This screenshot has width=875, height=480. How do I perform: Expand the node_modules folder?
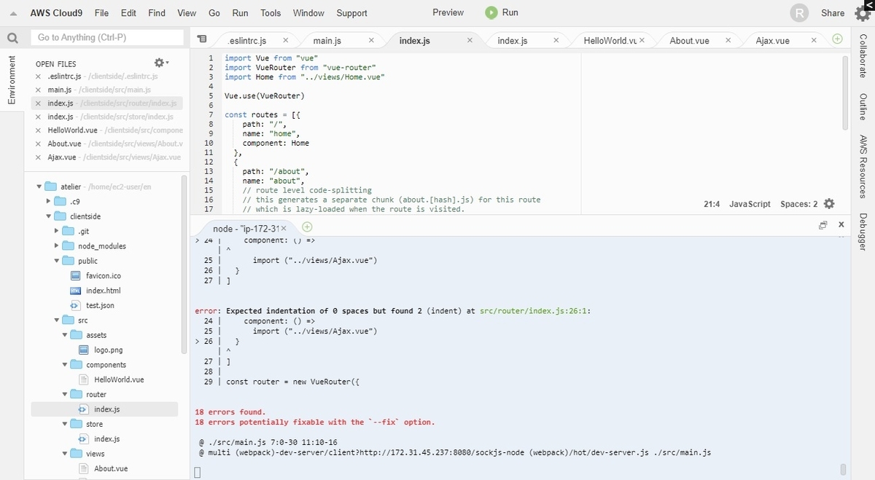(57, 246)
